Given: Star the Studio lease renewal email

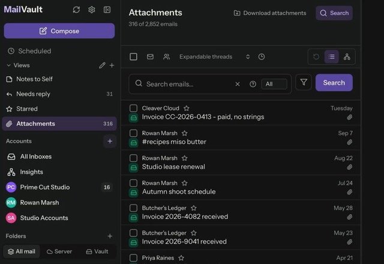Looking at the screenshot, I should tap(184, 158).
